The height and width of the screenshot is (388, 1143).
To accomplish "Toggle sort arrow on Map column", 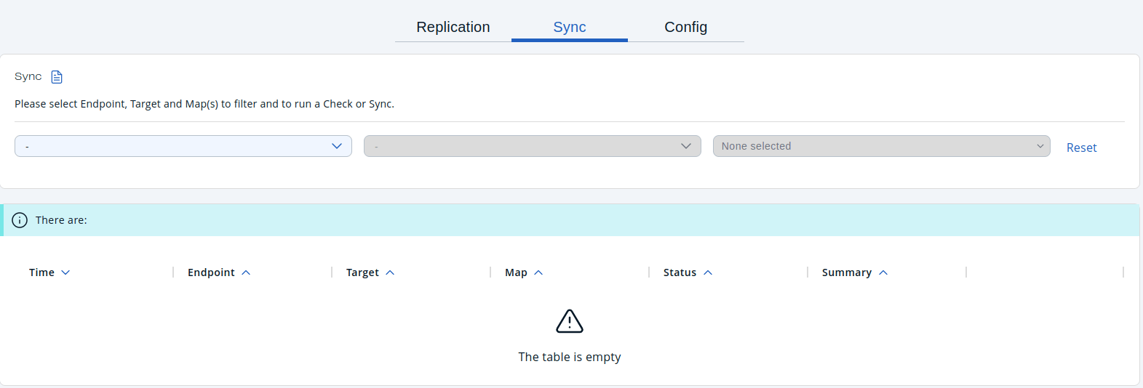I will 538,272.
